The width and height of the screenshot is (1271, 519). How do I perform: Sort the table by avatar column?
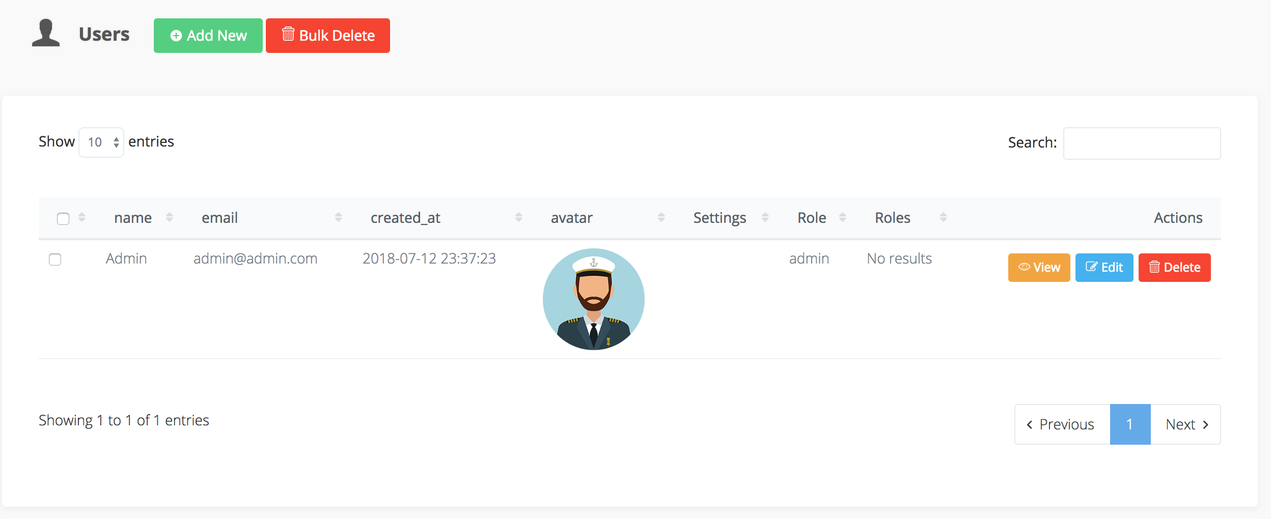click(x=661, y=218)
